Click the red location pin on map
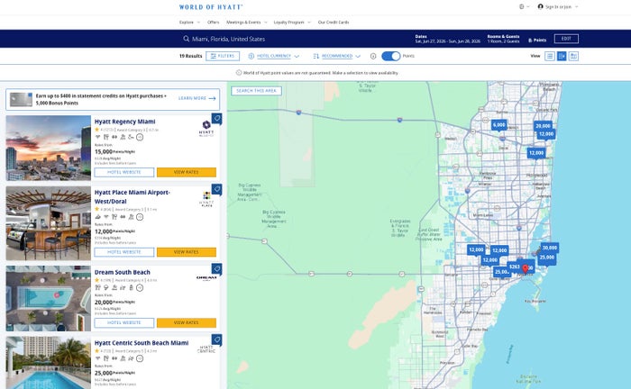The height and width of the screenshot is (389, 631). 525,268
